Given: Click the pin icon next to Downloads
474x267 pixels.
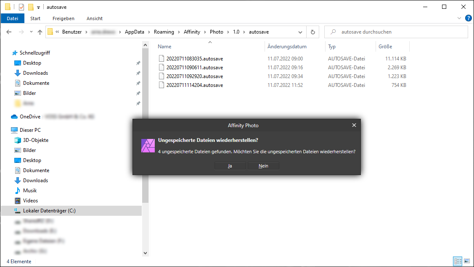Looking at the screenshot, I should click(x=138, y=73).
